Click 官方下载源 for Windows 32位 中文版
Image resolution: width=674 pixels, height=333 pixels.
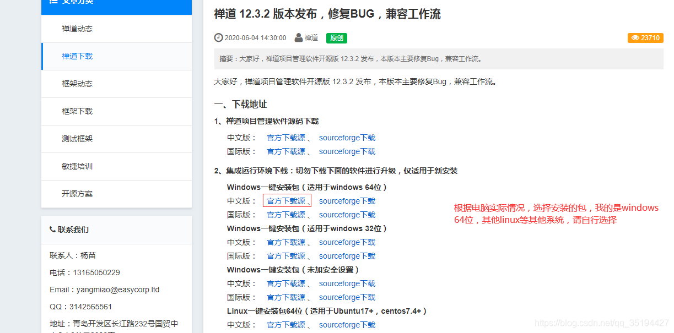tap(286, 242)
